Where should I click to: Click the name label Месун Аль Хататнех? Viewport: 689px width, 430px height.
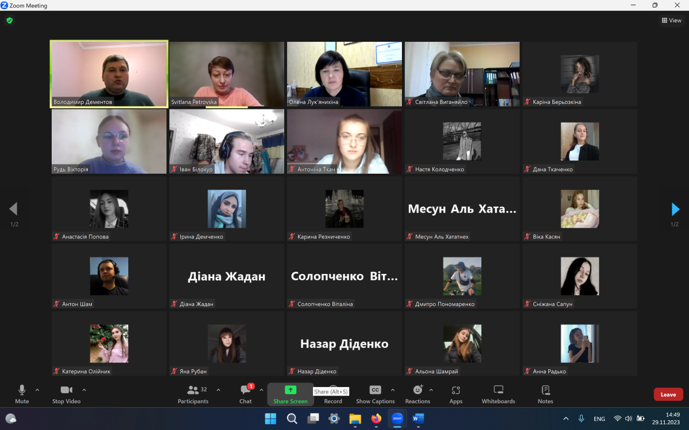[x=442, y=237]
